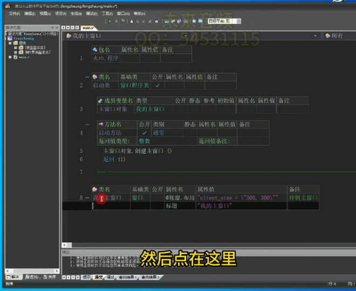Viewport: 356px width, 291px height.
Task: Switch to the 调试 output tab
Action: pyautogui.click(x=111, y=277)
